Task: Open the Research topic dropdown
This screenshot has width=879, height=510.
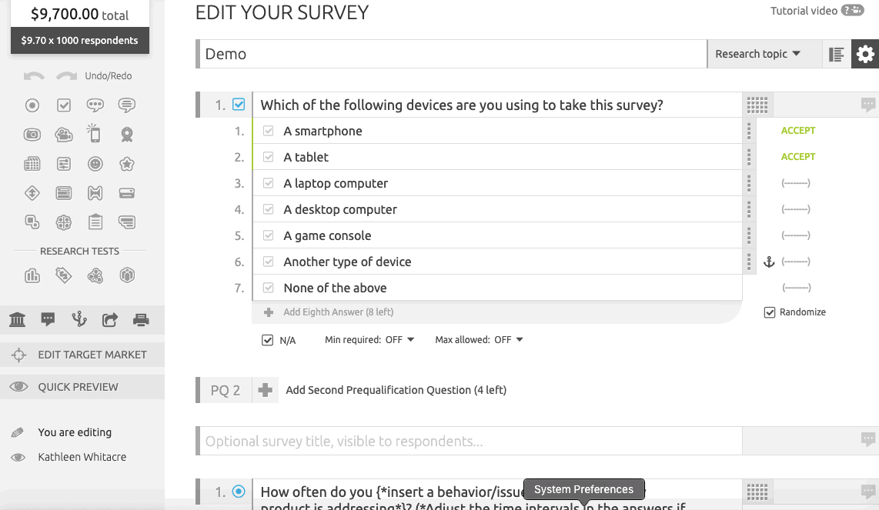Action: 757,54
